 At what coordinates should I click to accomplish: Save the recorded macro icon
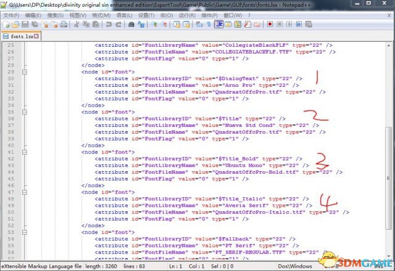coord(309,25)
